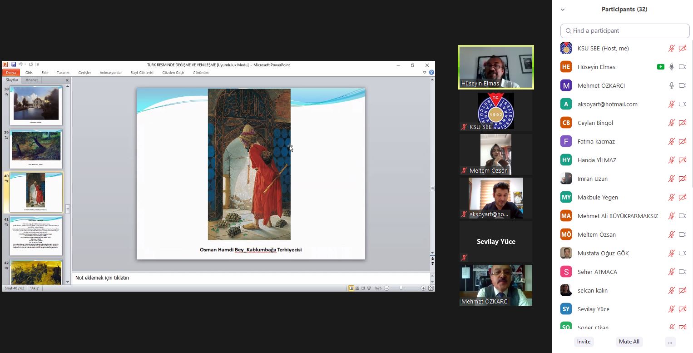693x353 pixels.
Task: Switch to the Anahat outline tab
Action: (x=31, y=80)
